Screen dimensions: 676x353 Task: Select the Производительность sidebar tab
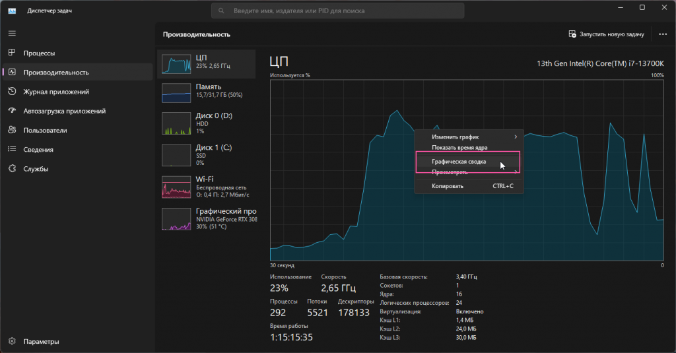[55, 73]
